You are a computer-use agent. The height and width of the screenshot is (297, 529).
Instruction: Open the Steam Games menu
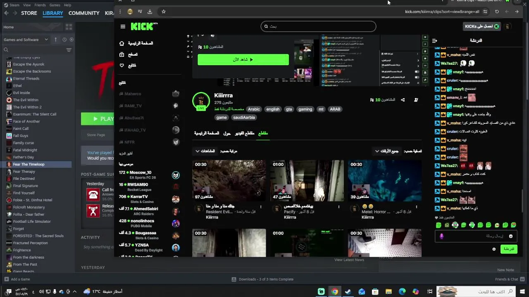(x=55, y=5)
